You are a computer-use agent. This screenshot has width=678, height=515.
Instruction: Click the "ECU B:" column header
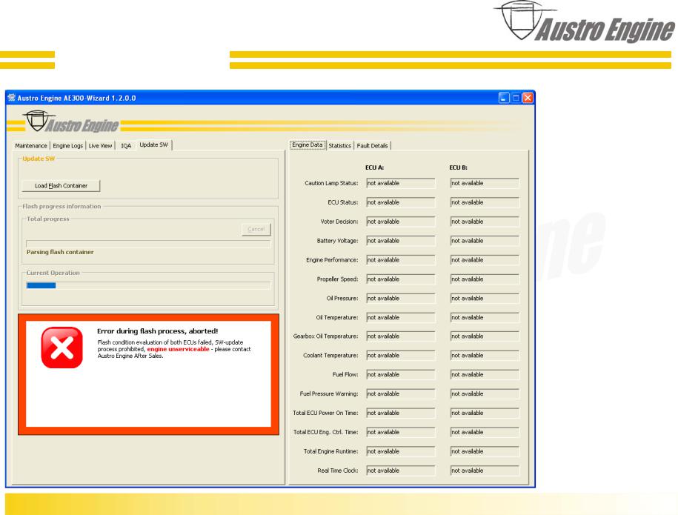tap(459, 167)
